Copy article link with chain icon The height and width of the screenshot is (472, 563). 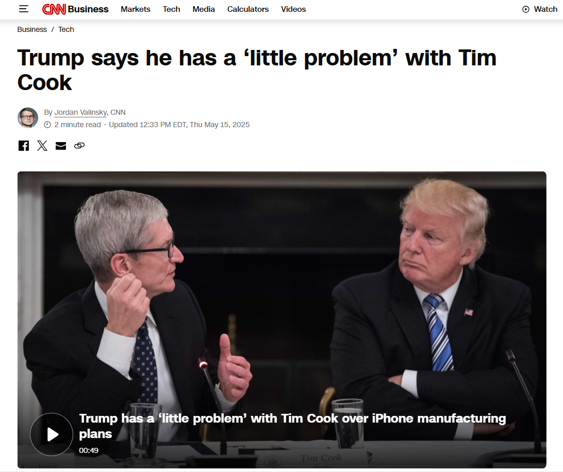[x=79, y=146]
